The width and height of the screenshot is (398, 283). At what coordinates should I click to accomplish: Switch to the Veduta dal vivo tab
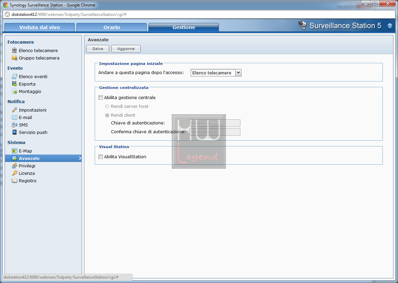(40, 27)
